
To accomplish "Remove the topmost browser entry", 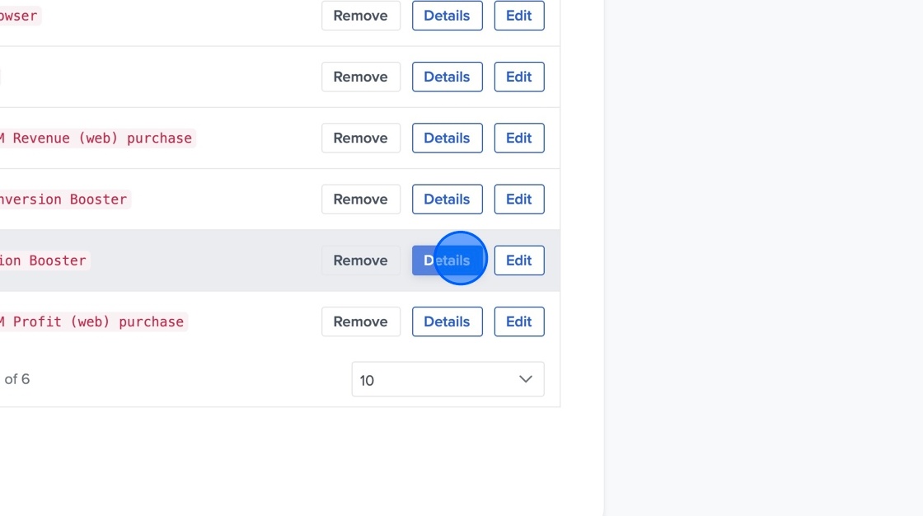I will (360, 15).
